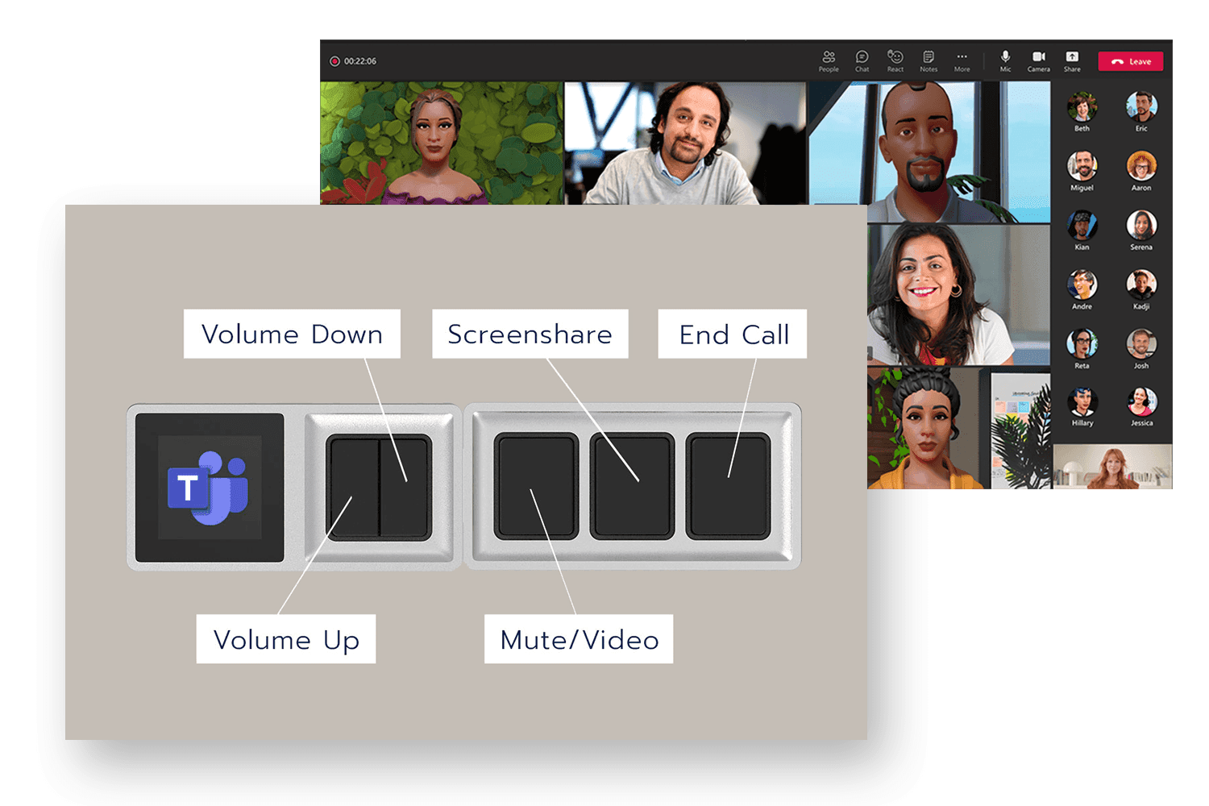Viewport: 1209px width, 806px height.
Task: Open the Chat panel in Teams meeting
Action: pyautogui.click(x=862, y=61)
